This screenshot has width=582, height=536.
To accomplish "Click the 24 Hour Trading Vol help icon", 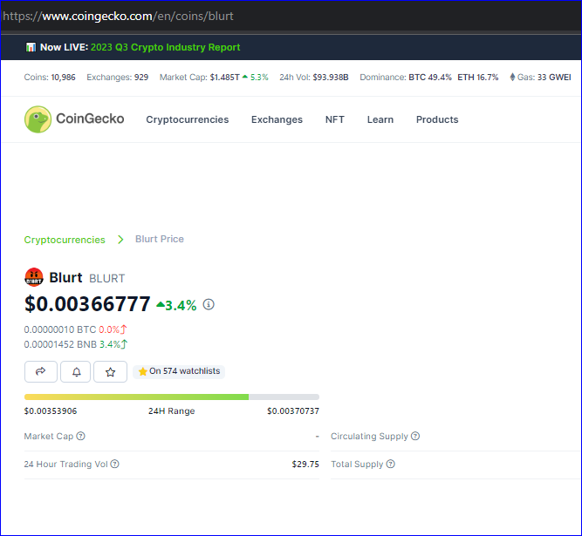I will 114,464.
